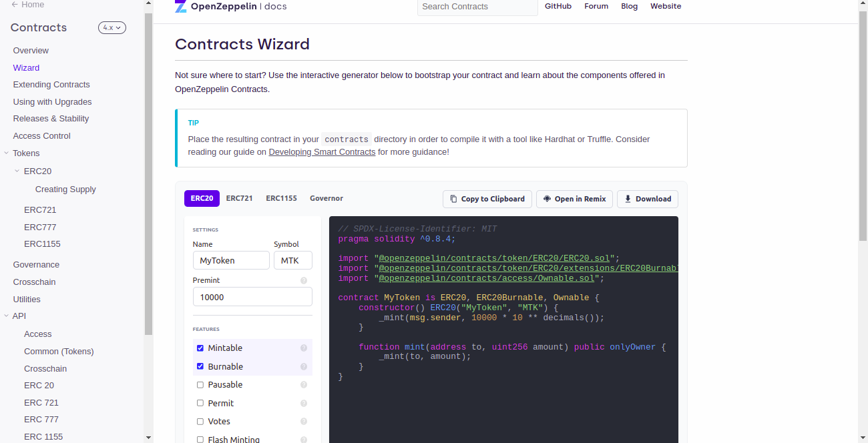Image resolution: width=868 pixels, height=443 pixels.
Task: Click help icon beside Pausable feature
Action: 304,385
